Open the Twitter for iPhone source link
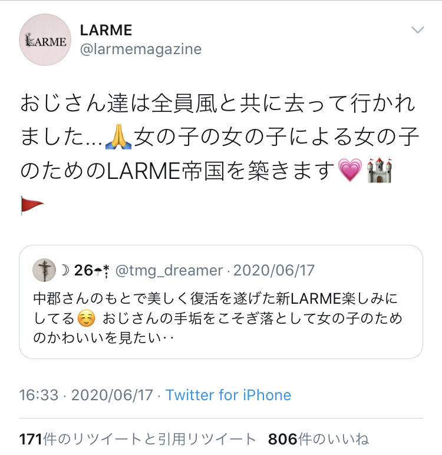442x455 pixels. (228, 395)
